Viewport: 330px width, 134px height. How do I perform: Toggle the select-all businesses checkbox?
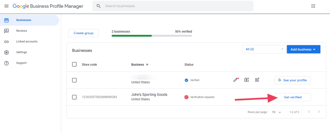(74, 64)
